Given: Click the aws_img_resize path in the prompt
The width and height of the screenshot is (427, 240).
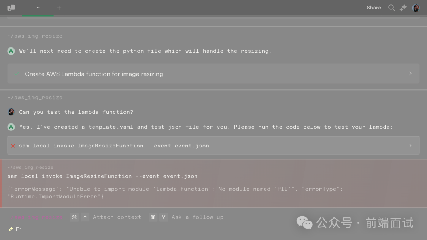Looking at the screenshot, I should click(x=35, y=217).
